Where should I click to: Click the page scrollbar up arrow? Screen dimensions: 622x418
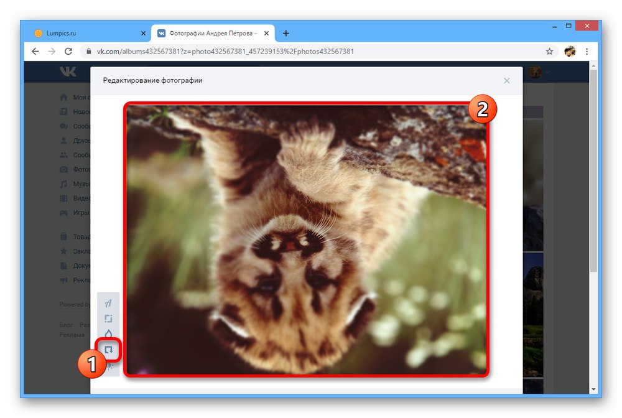point(593,65)
